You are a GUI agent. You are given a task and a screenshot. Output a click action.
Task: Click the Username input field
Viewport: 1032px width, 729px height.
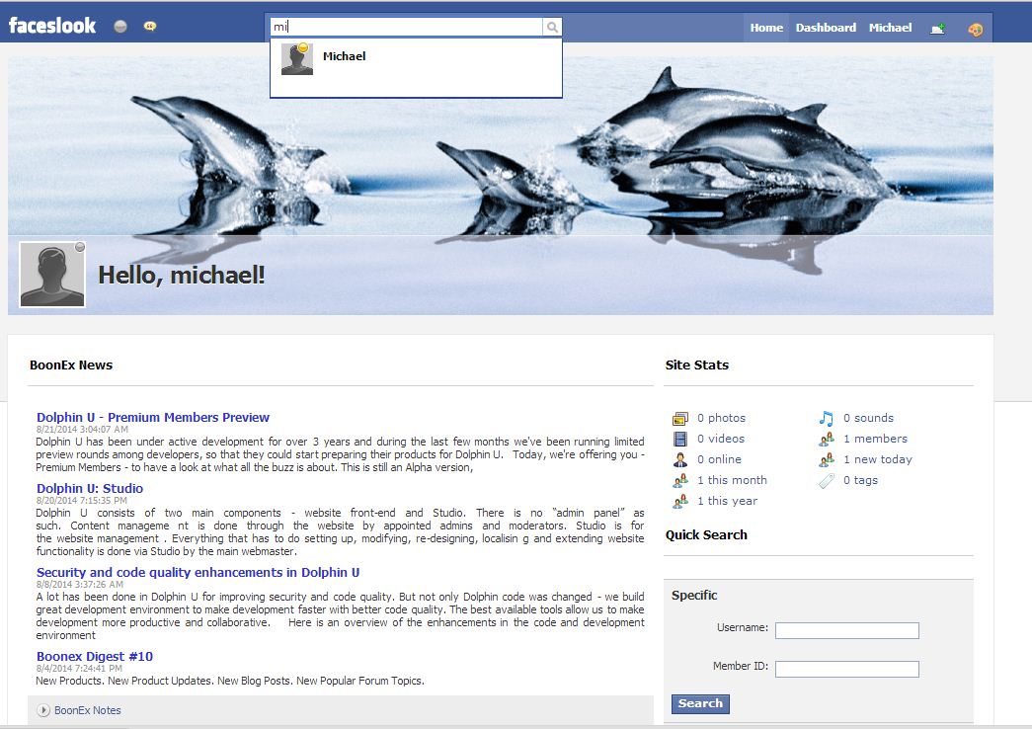tap(846, 630)
